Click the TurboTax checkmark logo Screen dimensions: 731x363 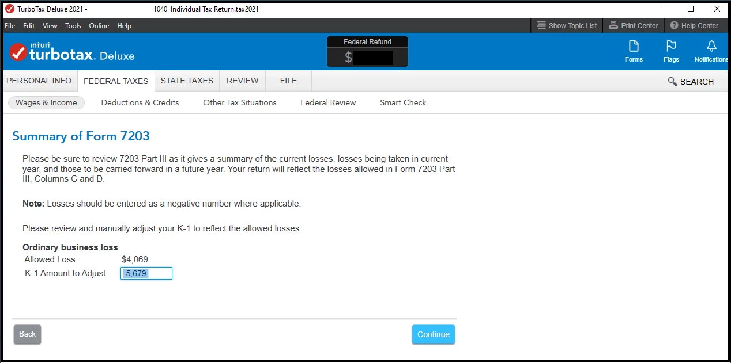[x=18, y=53]
